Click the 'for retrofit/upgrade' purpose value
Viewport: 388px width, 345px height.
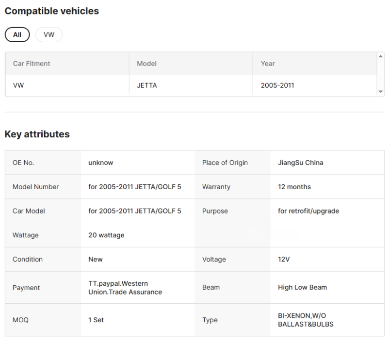(308, 211)
